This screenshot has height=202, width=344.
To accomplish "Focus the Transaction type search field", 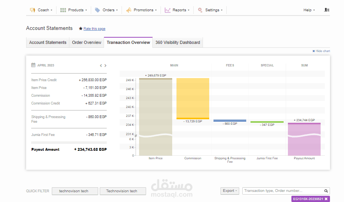I will click(282, 191).
